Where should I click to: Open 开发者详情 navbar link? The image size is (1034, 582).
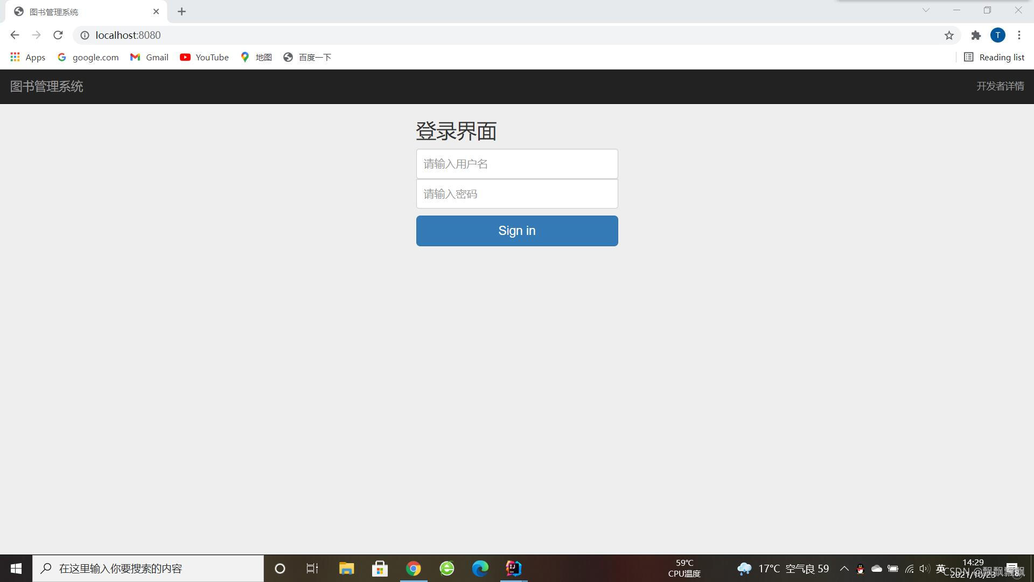[x=1000, y=86]
